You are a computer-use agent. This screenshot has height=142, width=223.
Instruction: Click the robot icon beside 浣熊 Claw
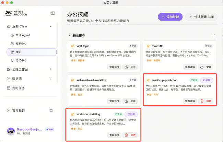coord(9,26)
